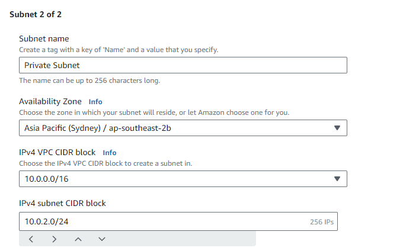Image resolution: width=419 pixels, height=251 pixels.
Task: Focus the Subnet name field containing Private Subnet
Action: (183, 65)
